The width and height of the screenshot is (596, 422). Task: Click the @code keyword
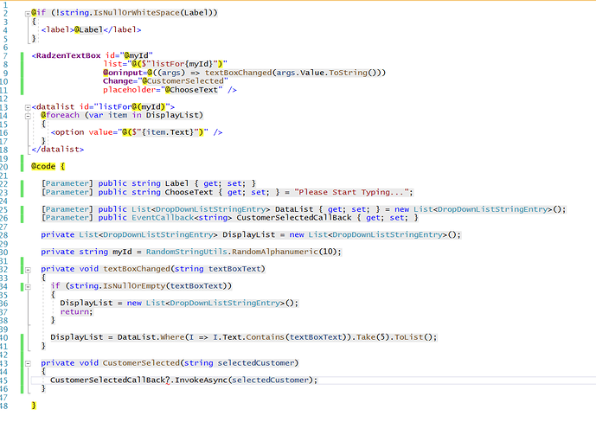click(x=43, y=166)
